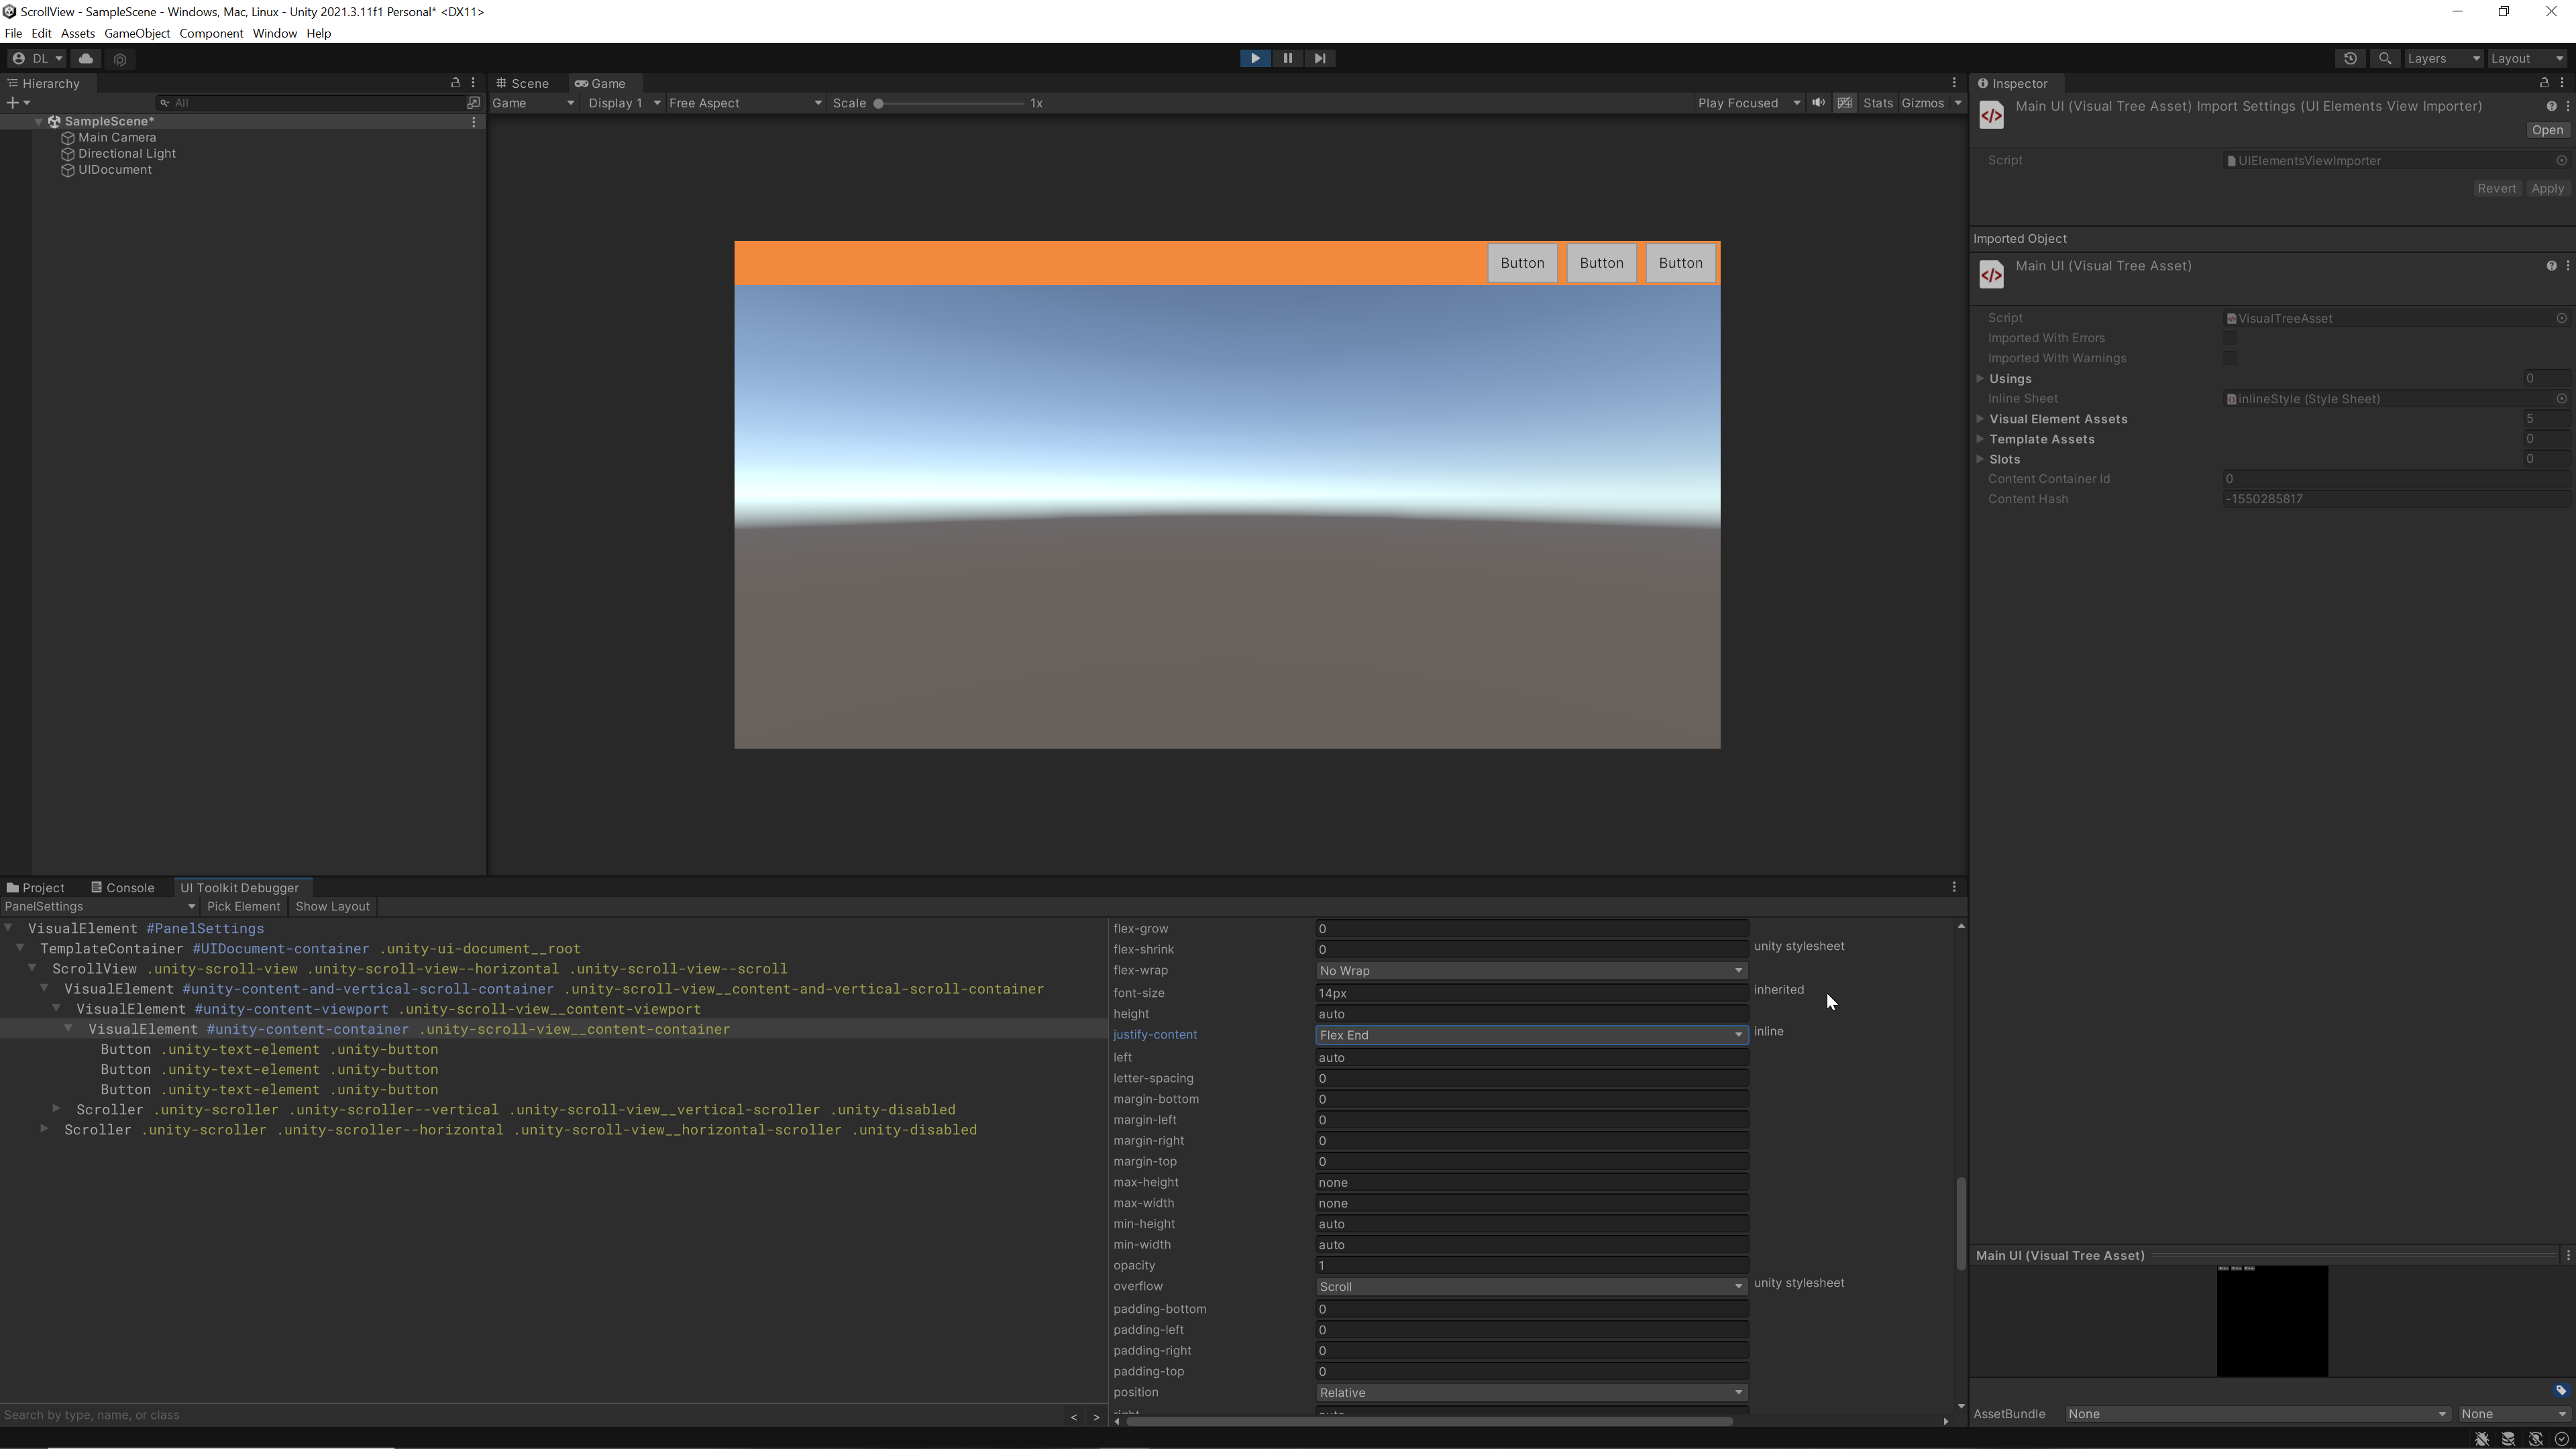The height and width of the screenshot is (1449, 2576).
Task: Click the Play button in the toolbar
Action: [1255, 58]
